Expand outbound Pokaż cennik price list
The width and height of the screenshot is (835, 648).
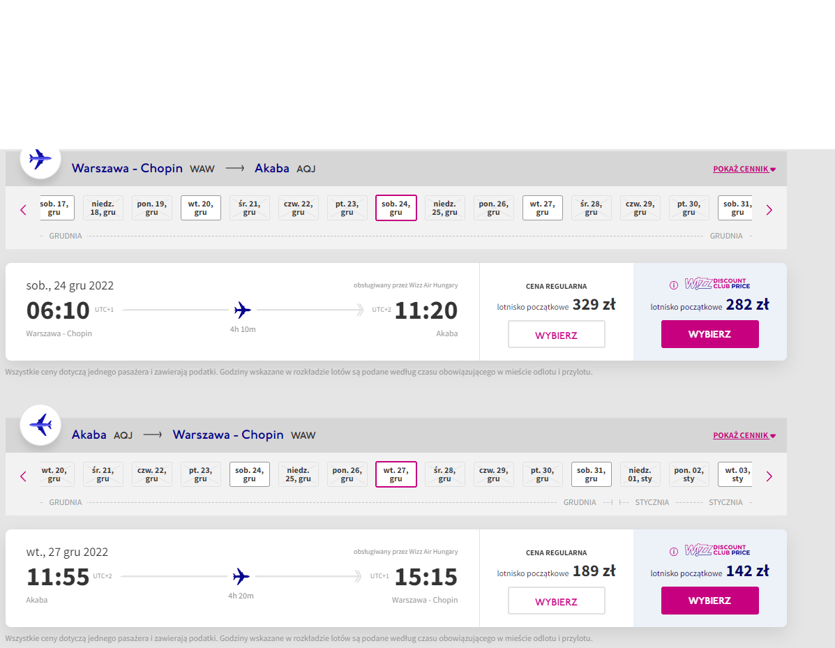744,169
